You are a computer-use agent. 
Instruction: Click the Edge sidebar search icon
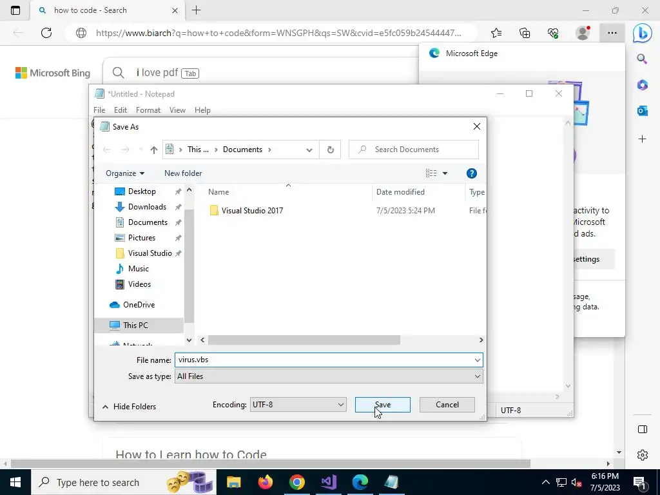(642, 59)
